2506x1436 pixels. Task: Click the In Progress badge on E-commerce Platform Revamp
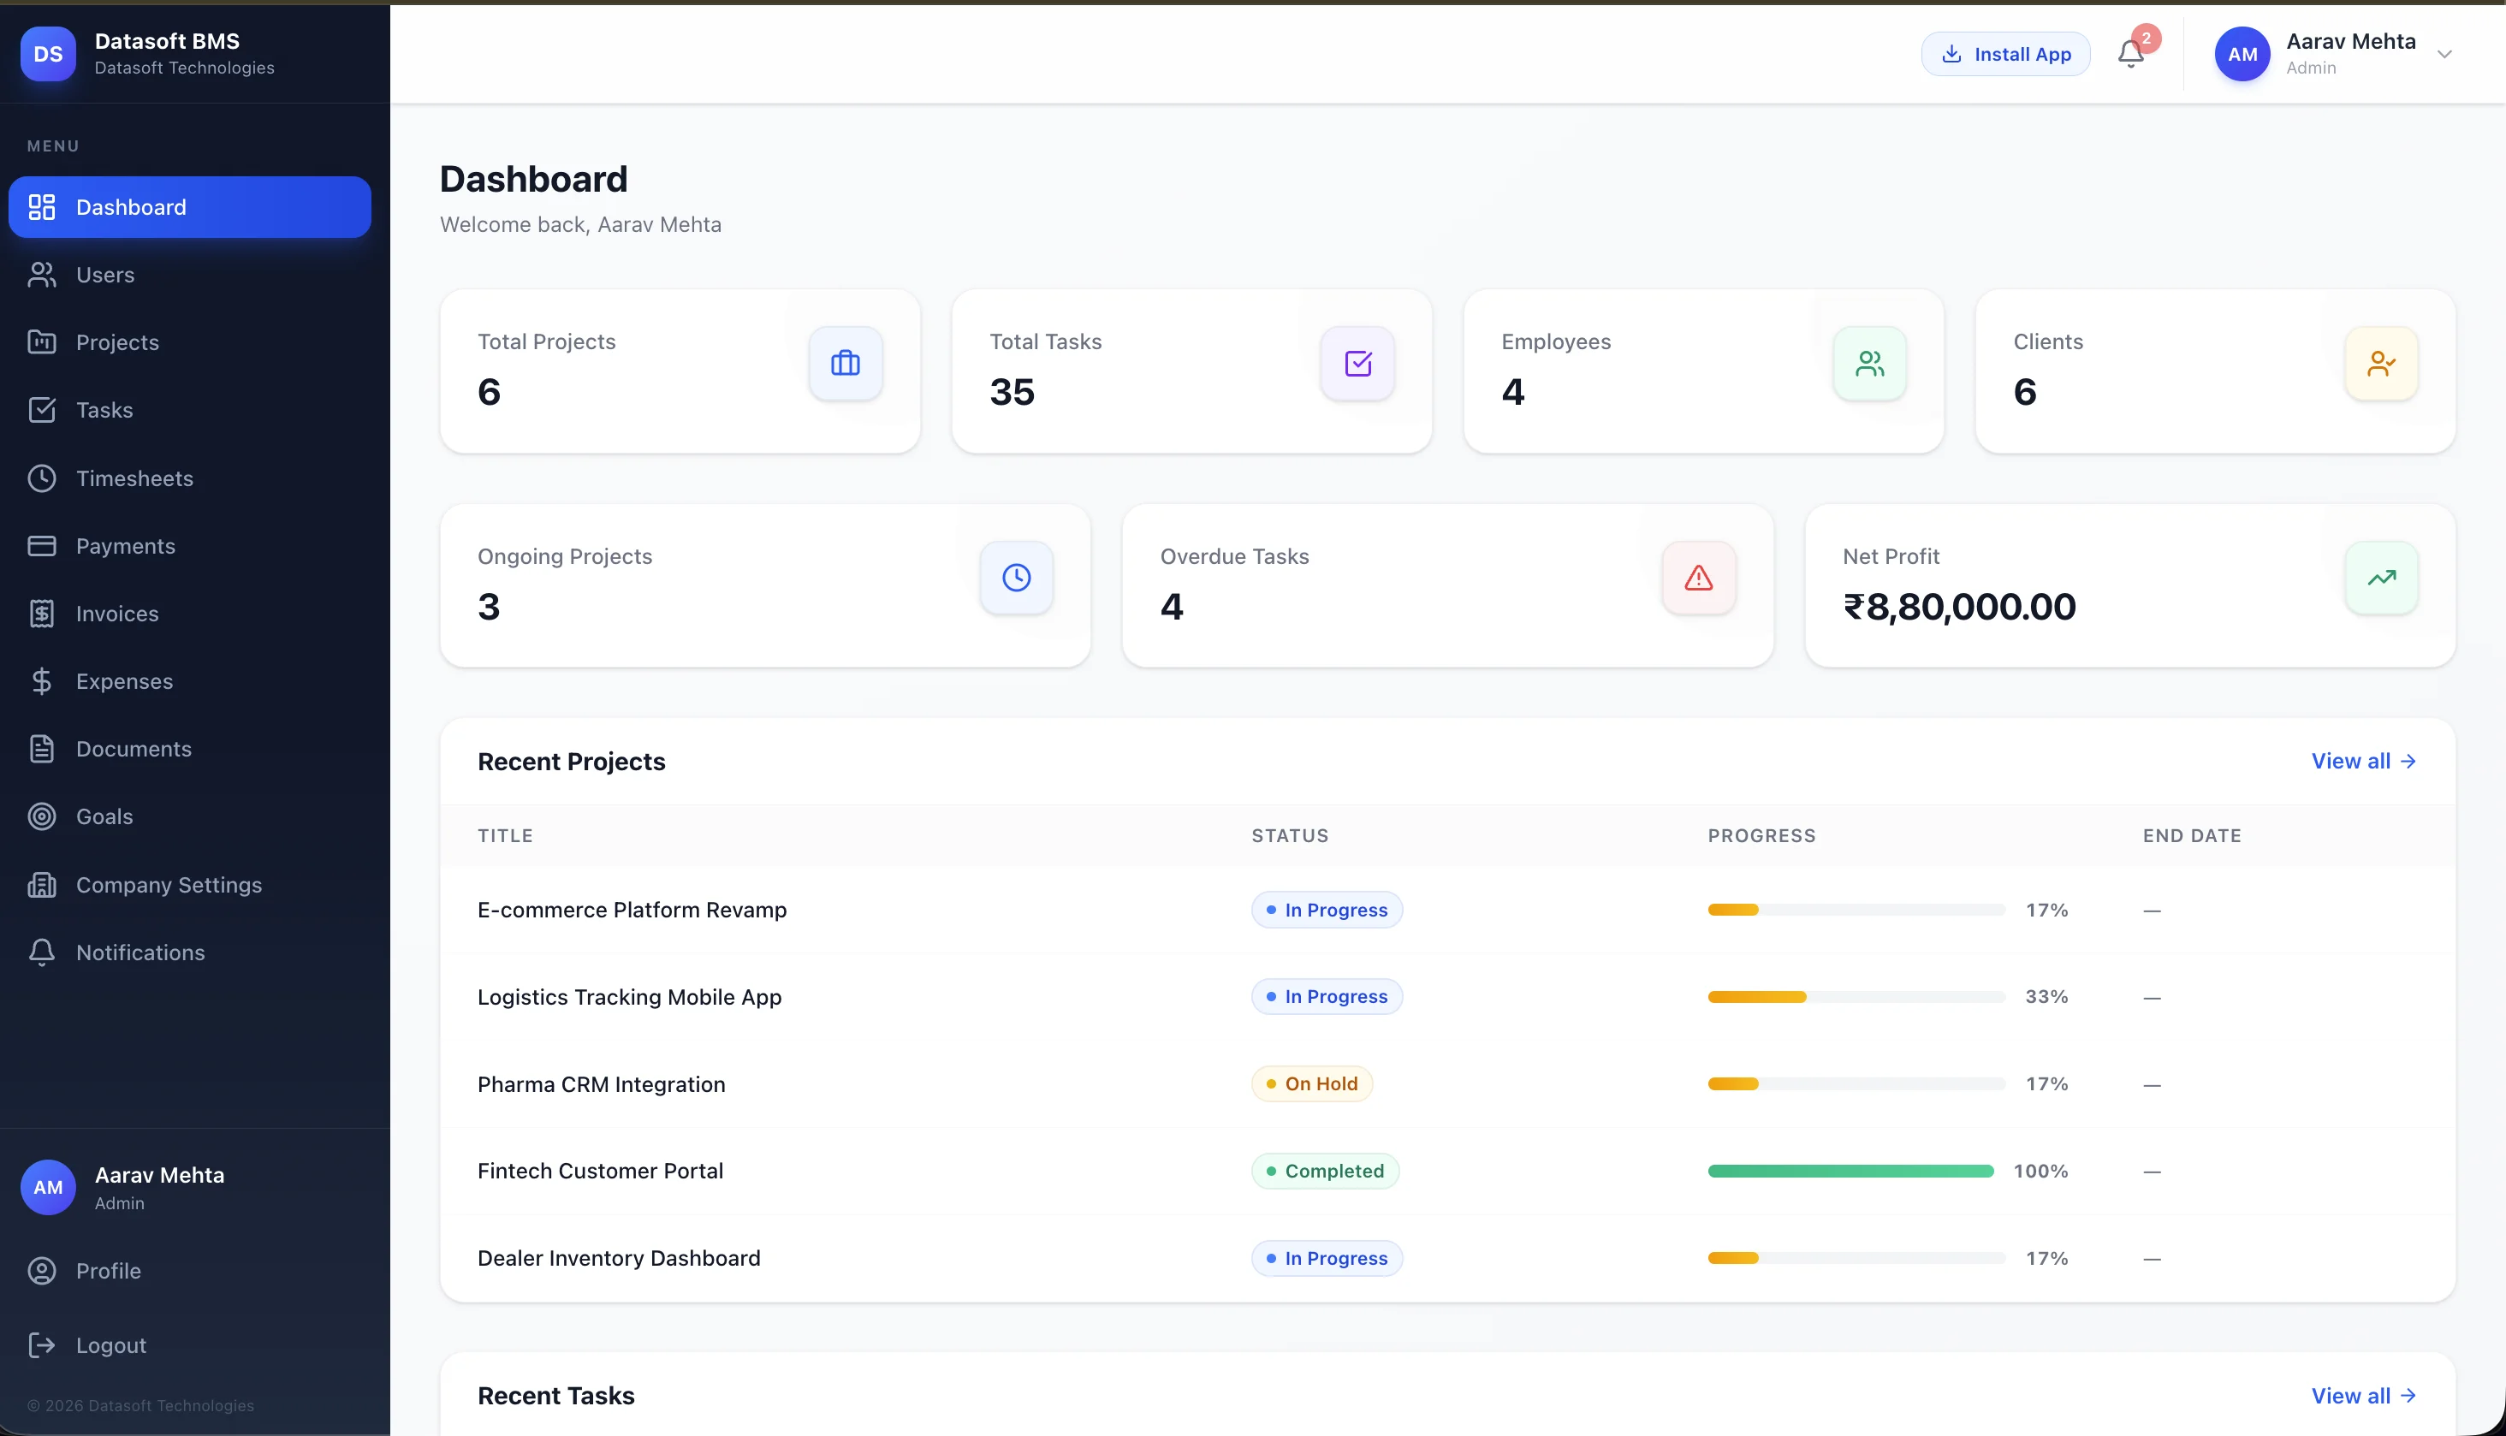(1326, 910)
